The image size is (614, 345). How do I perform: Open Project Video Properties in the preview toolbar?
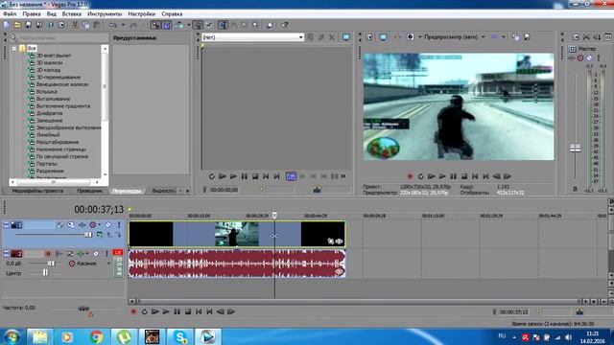369,37
